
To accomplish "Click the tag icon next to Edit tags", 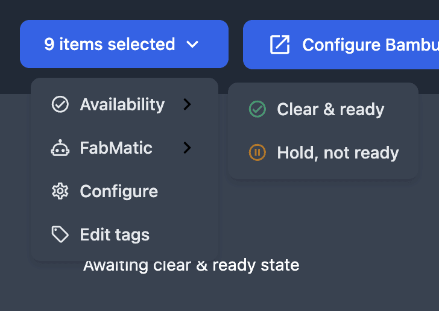I will point(60,234).
